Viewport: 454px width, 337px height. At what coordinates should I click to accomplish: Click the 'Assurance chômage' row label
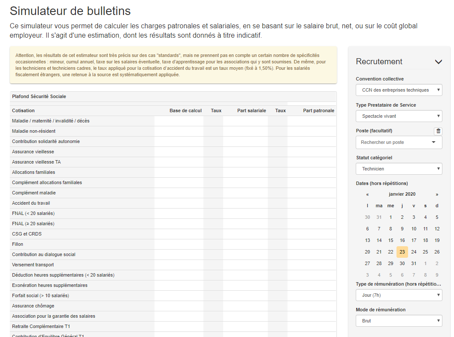(x=33, y=306)
